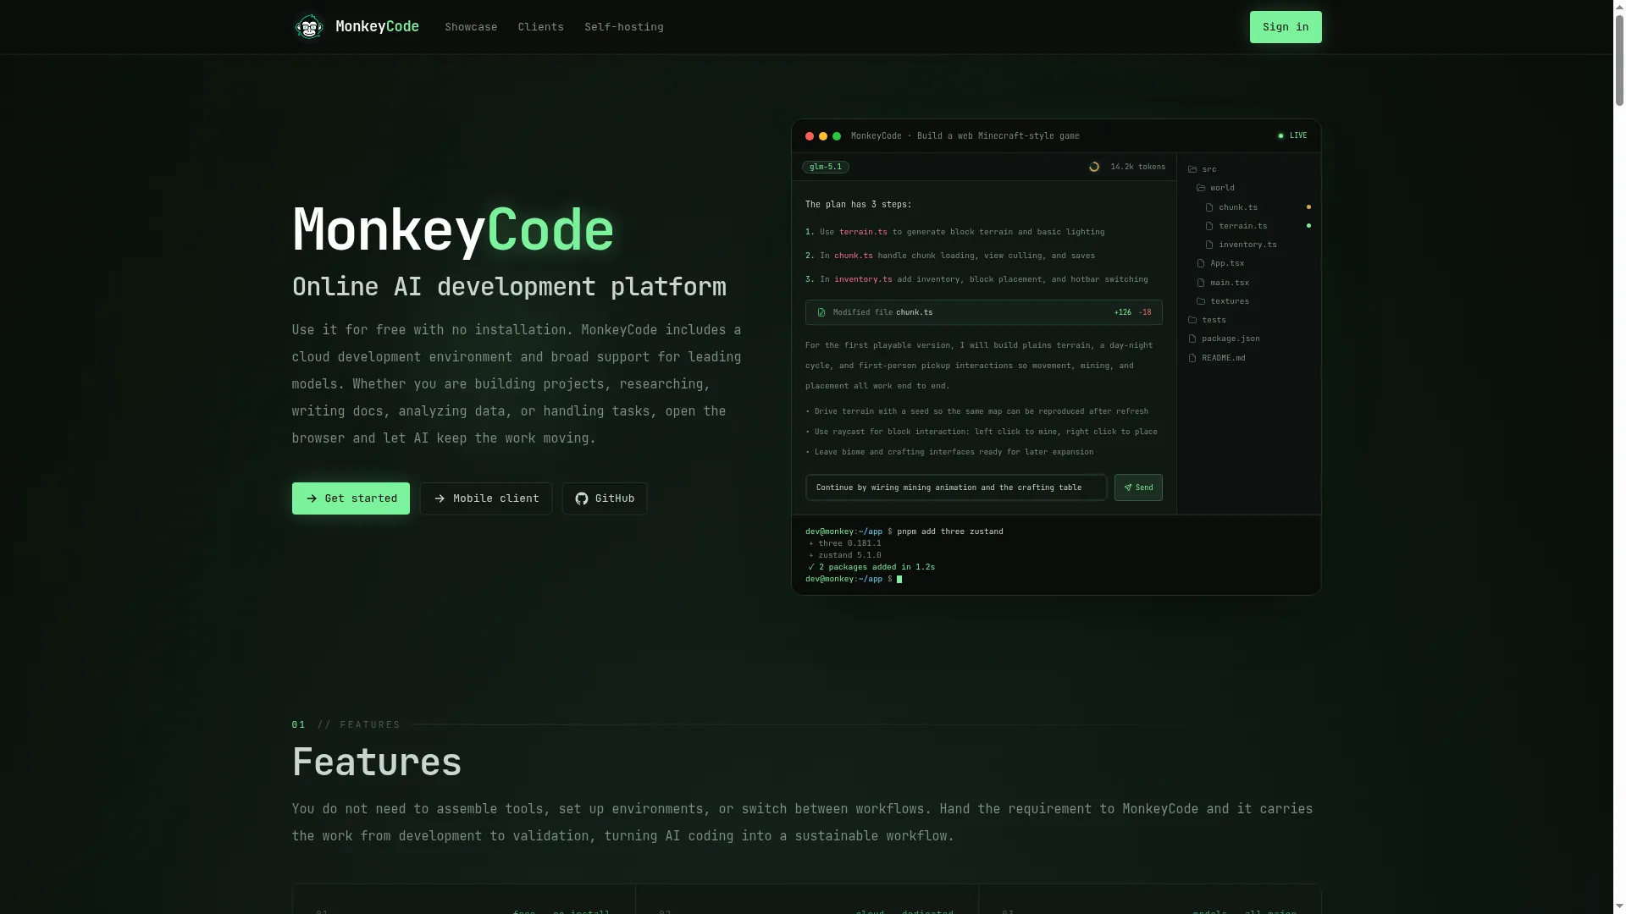Open package.json in the file tree
This screenshot has height=914, width=1626.
(1224, 339)
